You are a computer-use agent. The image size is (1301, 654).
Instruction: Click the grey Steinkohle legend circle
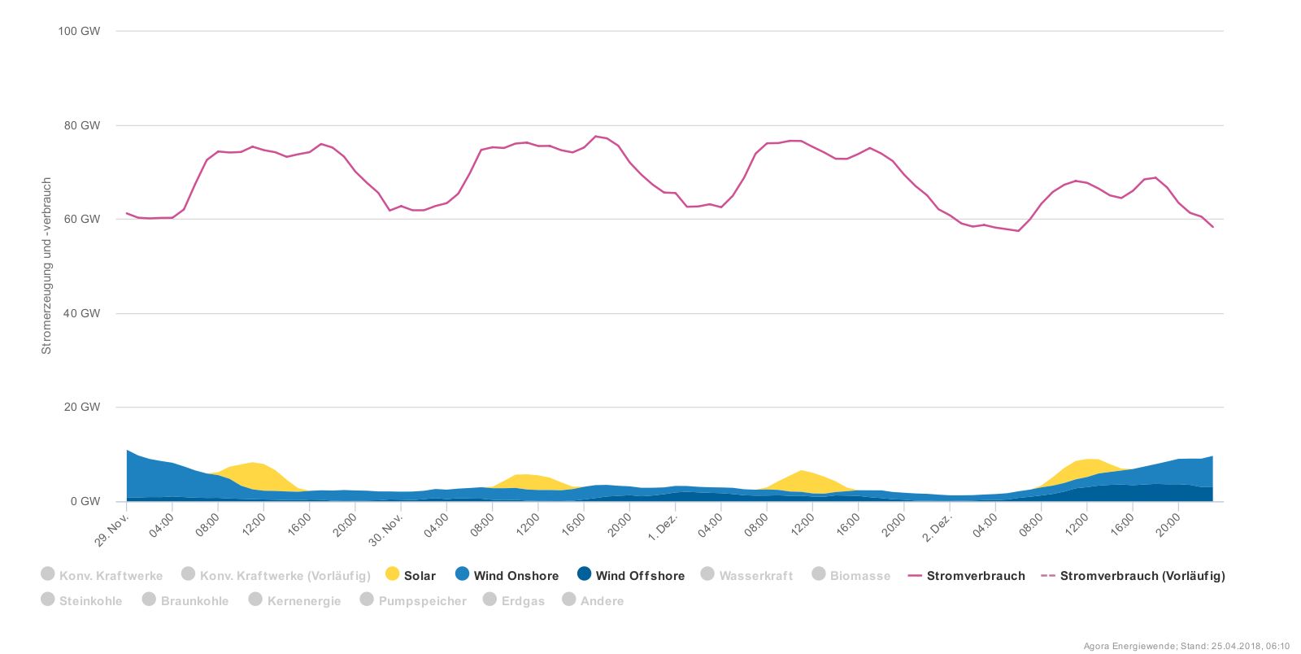(x=48, y=599)
